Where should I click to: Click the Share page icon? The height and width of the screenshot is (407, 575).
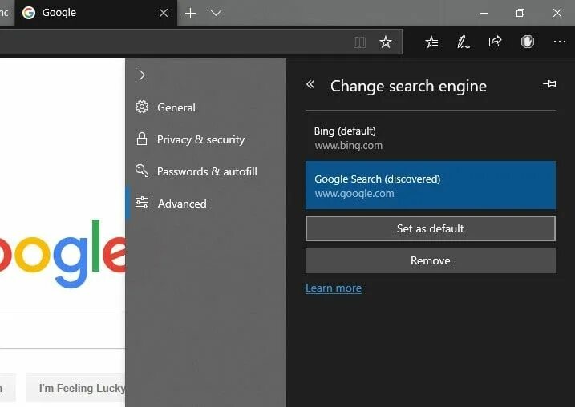(495, 42)
